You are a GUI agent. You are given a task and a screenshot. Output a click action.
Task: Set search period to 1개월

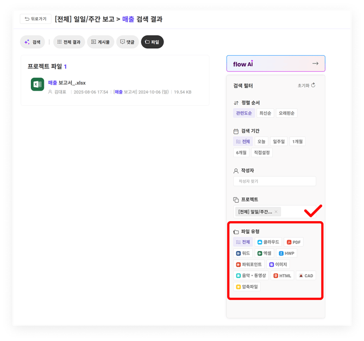[298, 141]
